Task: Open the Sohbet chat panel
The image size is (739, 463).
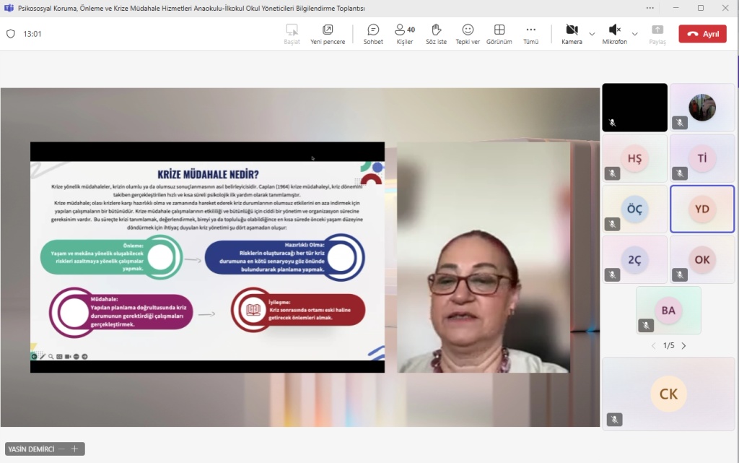Action: click(x=373, y=34)
